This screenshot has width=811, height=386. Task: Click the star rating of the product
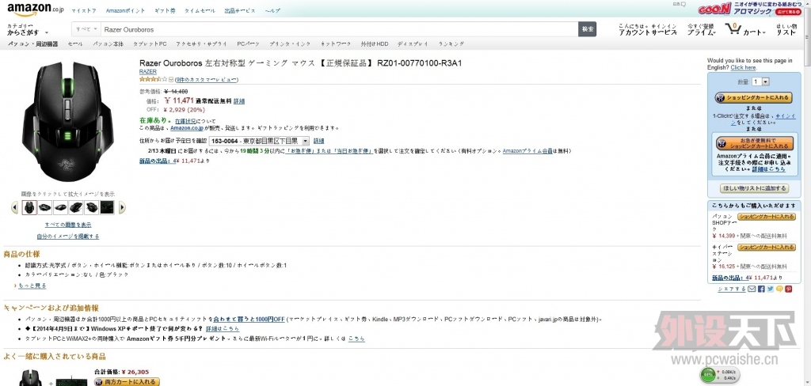(154, 80)
